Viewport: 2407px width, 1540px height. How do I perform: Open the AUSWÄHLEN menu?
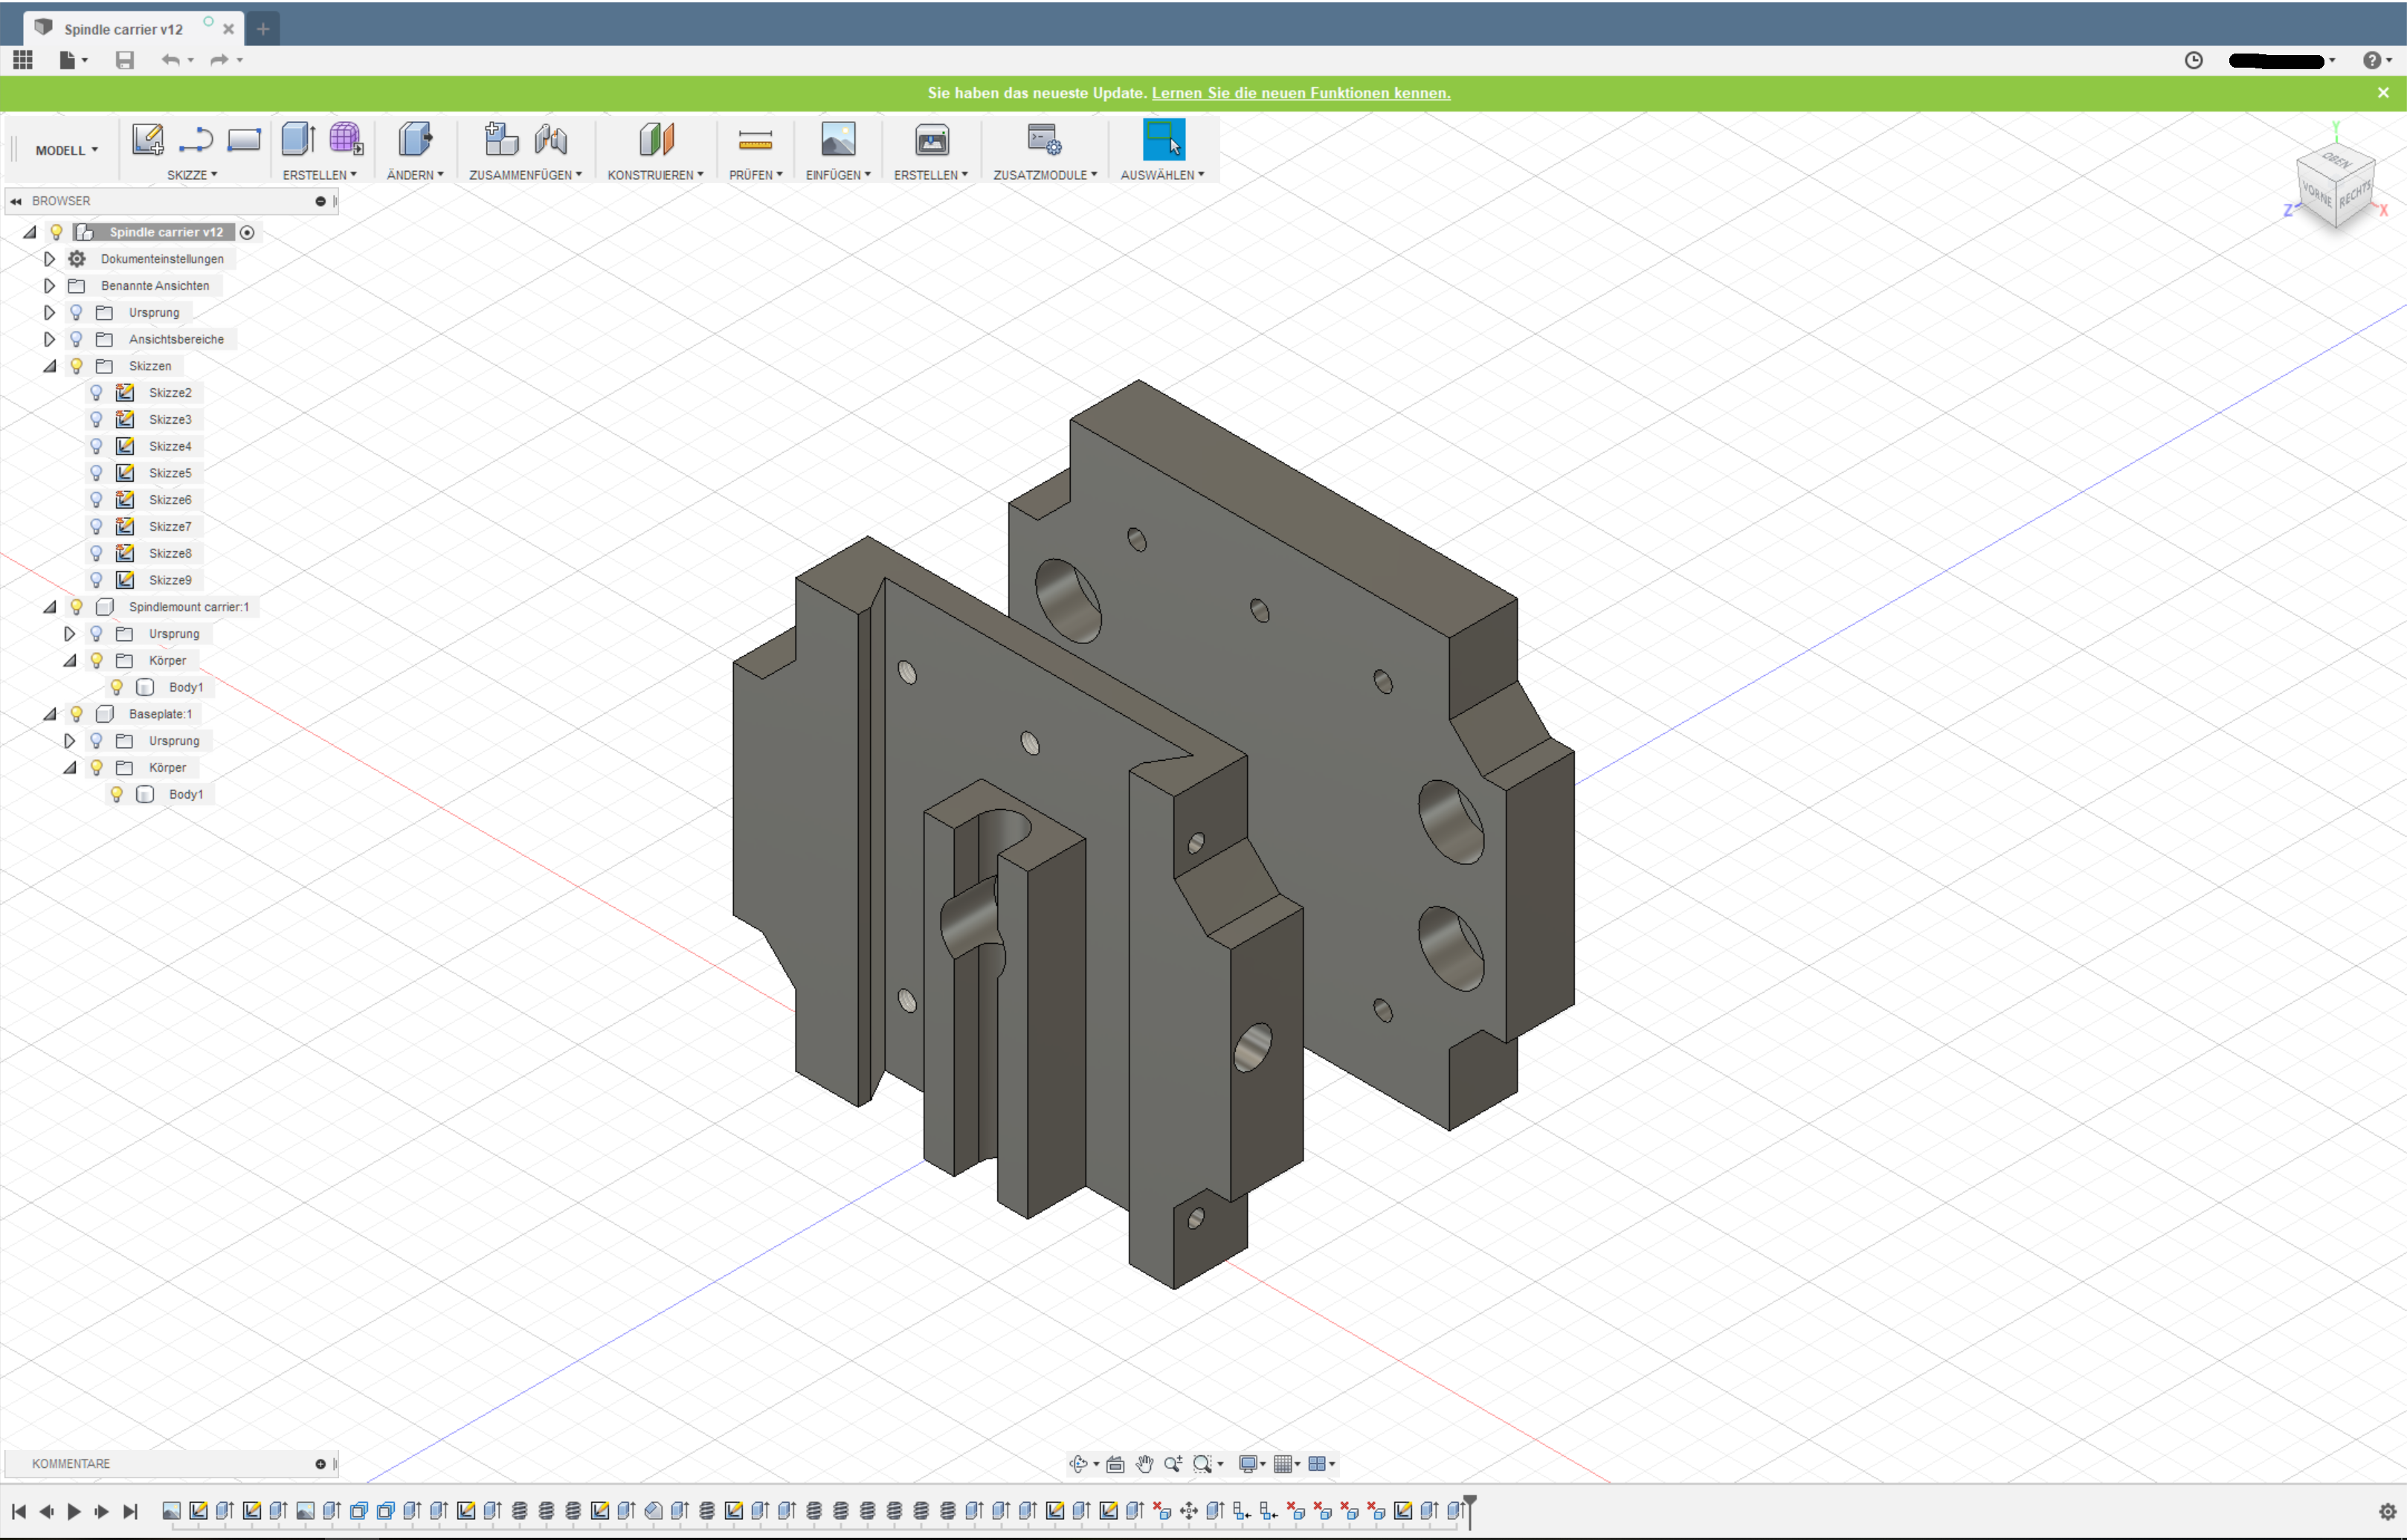coord(1162,175)
